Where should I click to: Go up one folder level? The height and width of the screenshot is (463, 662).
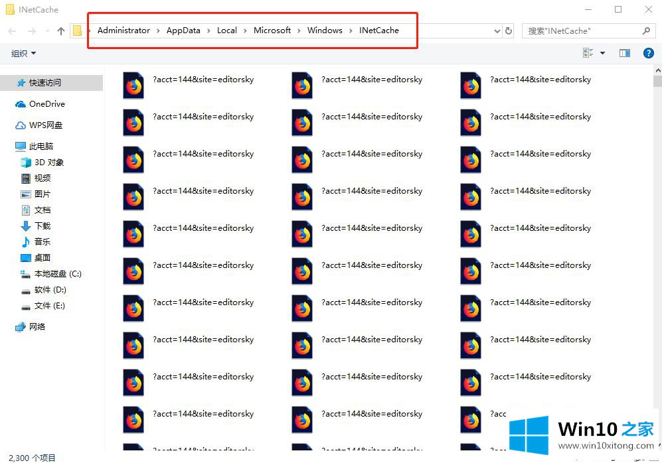[61, 31]
